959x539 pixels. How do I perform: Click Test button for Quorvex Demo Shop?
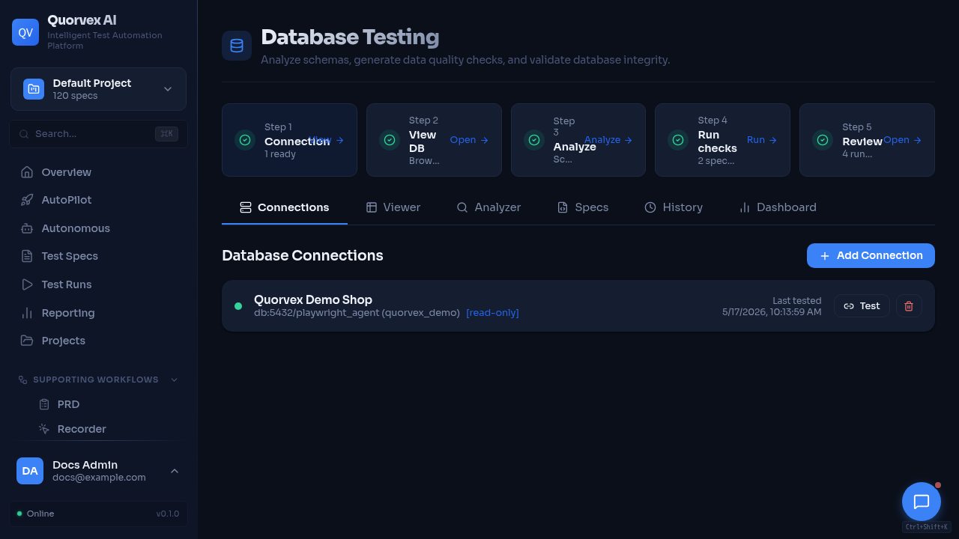click(862, 306)
